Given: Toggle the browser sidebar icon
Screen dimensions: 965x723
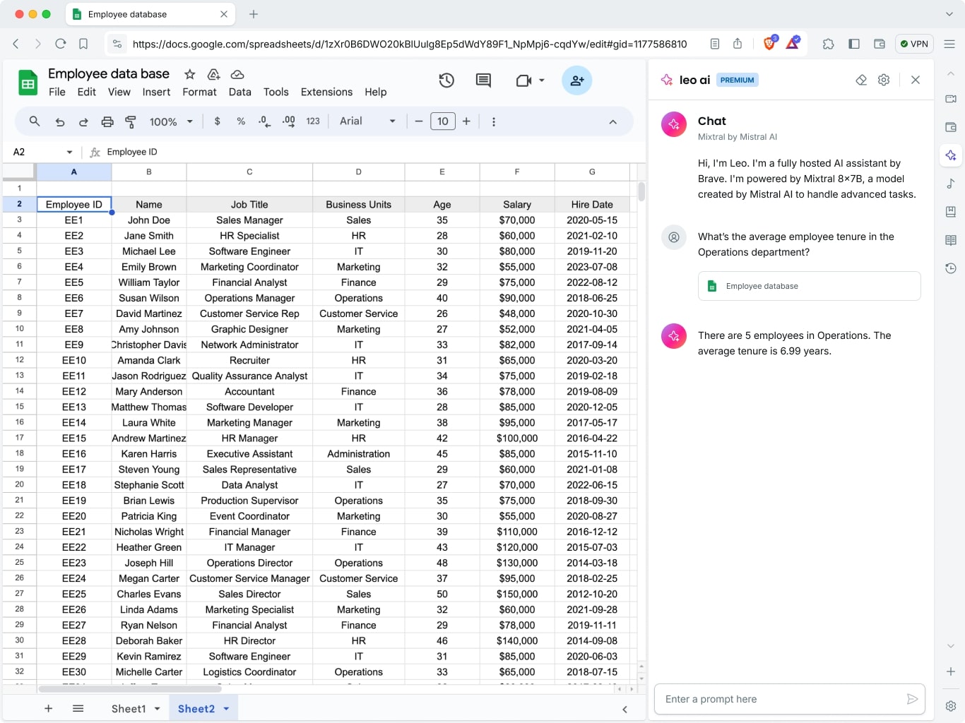Looking at the screenshot, I should [853, 44].
